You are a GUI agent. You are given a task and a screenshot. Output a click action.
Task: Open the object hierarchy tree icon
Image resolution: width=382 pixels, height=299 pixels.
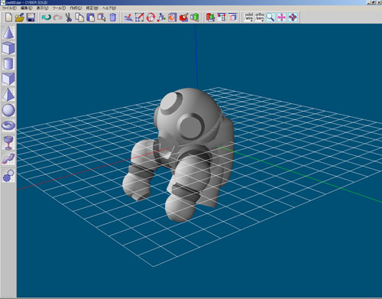[222, 18]
